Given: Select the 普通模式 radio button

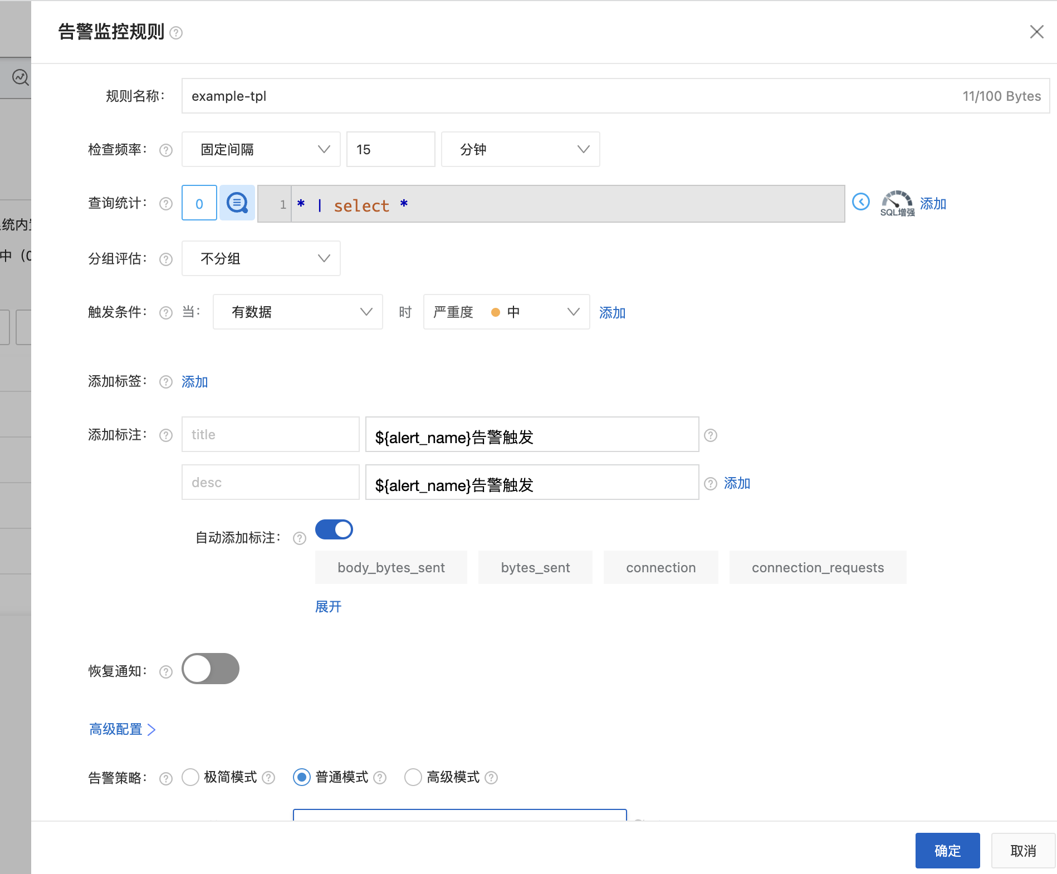Looking at the screenshot, I should [302, 777].
